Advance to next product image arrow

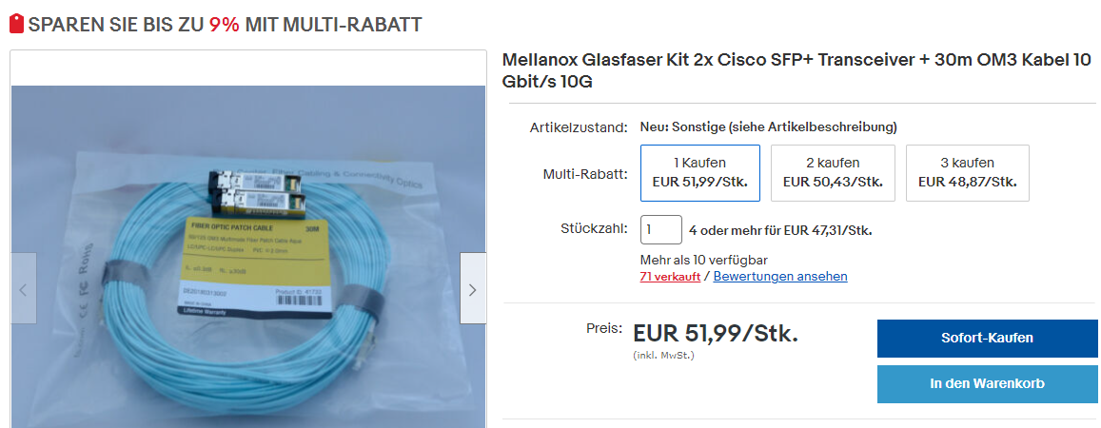tap(473, 288)
